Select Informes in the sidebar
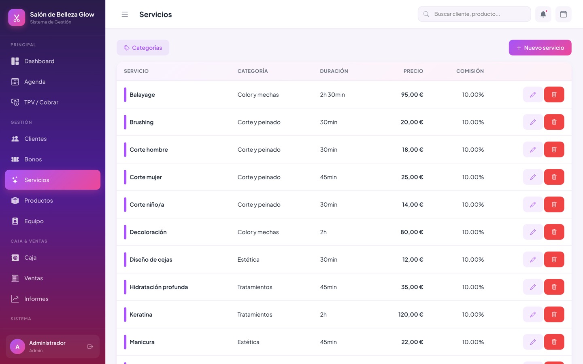This screenshot has width=583, height=364. tap(53, 299)
